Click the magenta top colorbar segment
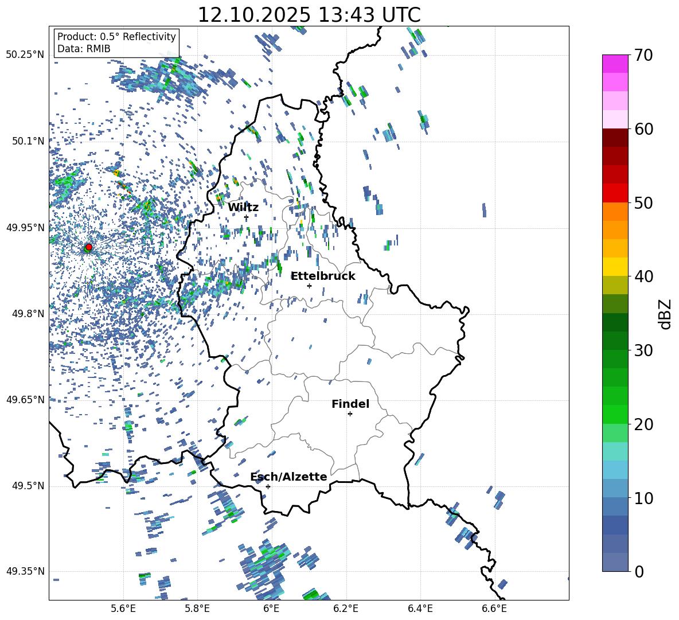Screen dimensions: 679x620 coord(615,64)
